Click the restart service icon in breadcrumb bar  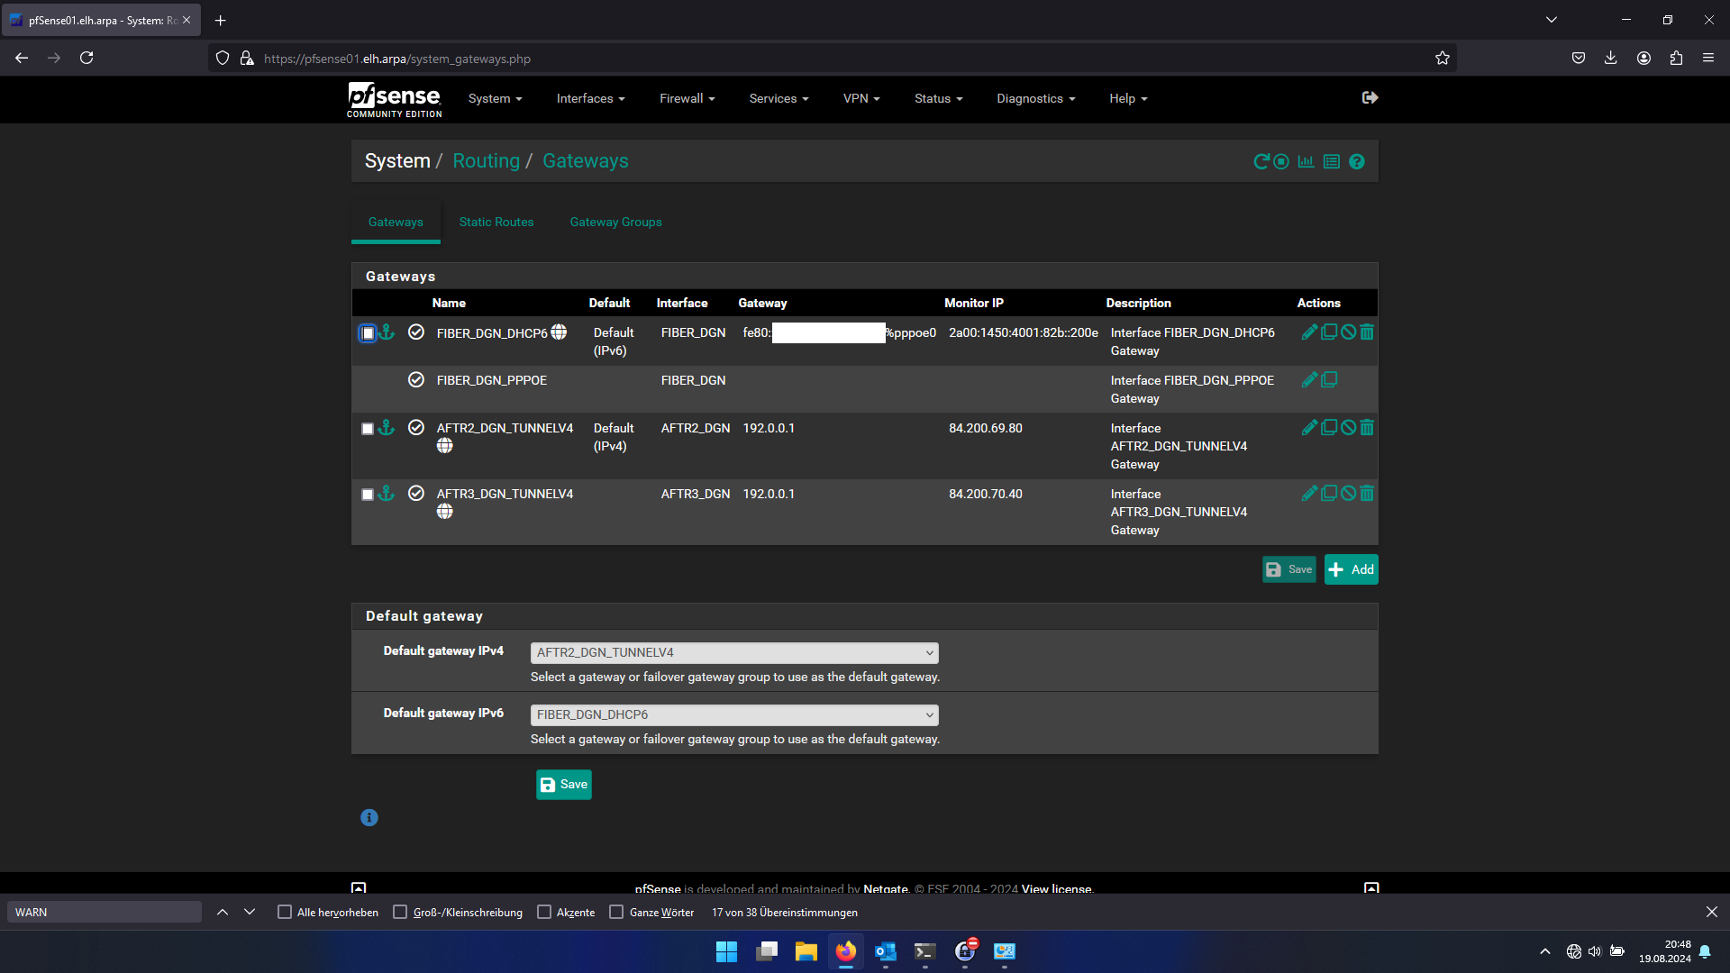click(x=1261, y=162)
